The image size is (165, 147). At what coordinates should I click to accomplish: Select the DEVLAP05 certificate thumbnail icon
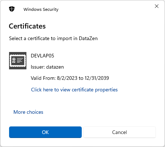[18, 61]
